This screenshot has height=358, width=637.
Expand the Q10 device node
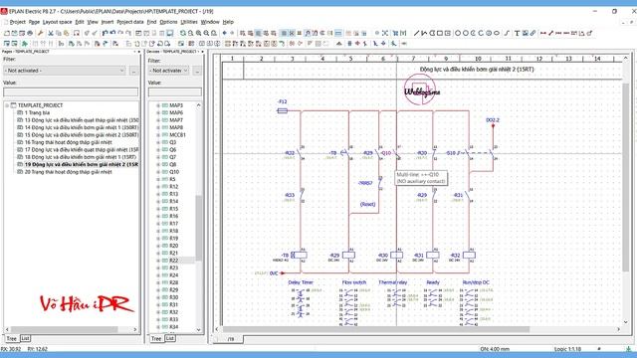click(158, 172)
